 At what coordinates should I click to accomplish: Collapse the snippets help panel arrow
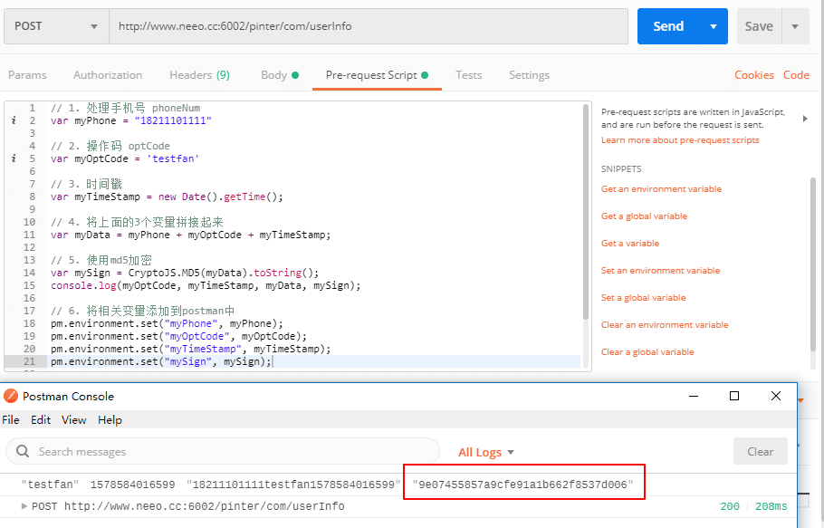[x=805, y=119]
